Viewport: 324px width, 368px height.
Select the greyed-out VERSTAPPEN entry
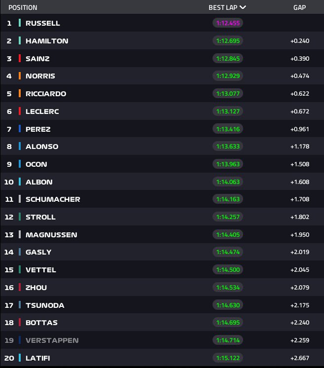click(x=52, y=340)
